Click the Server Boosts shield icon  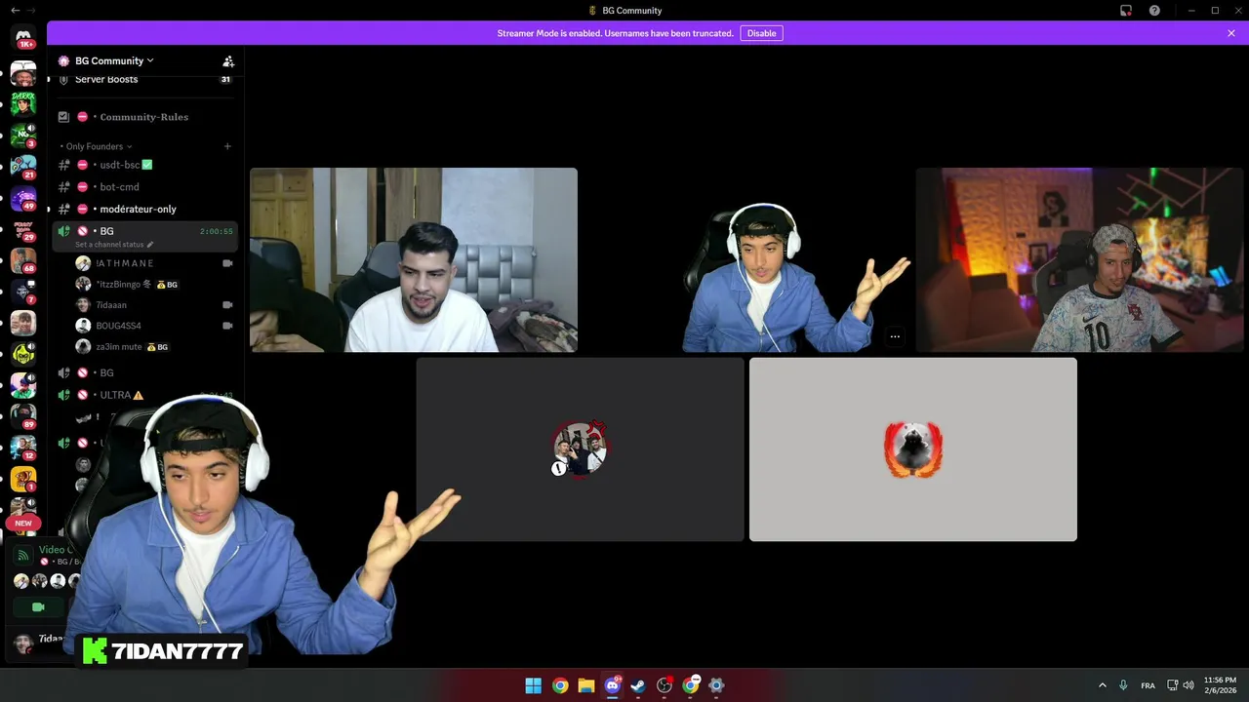pyautogui.click(x=63, y=79)
